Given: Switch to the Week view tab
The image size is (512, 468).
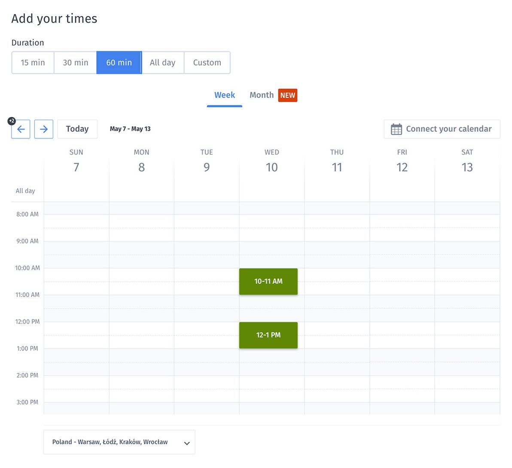Looking at the screenshot, I should point(225,95).
